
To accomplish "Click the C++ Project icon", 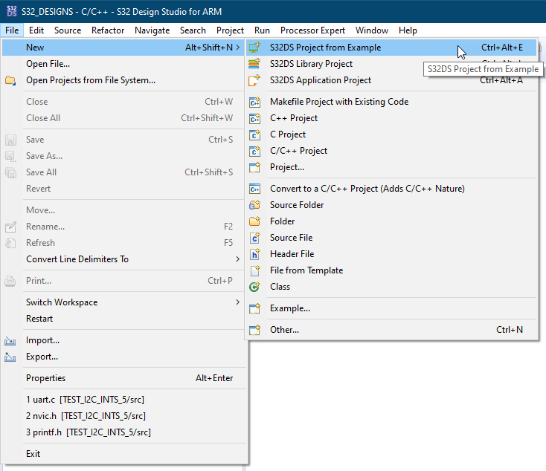I will tap(254, 118).
